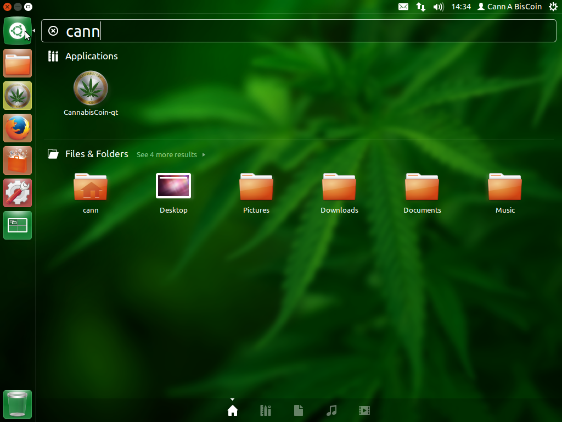Open the Cann A BisCoin user menu
Viewport: 562px width, 422px height.
coord(510,7)
